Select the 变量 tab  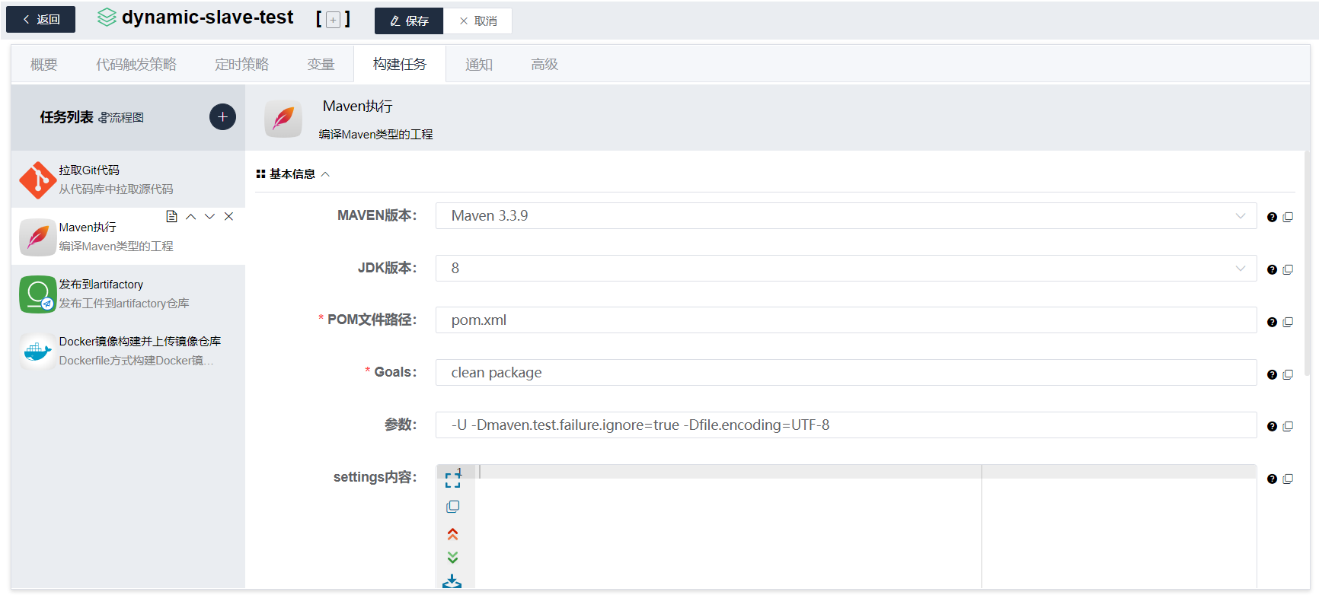click(321, 65)
